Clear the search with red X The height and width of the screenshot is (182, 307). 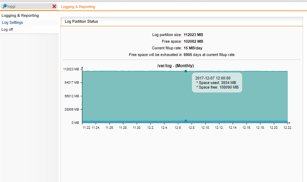pos(54,6)
